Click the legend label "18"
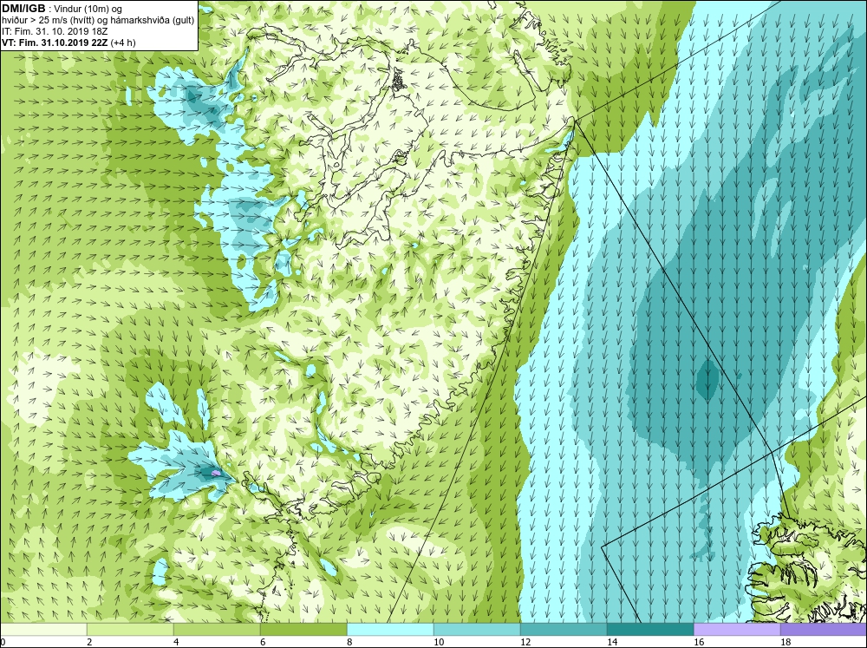Screen dimensions: 867x648 pos(786,642)
